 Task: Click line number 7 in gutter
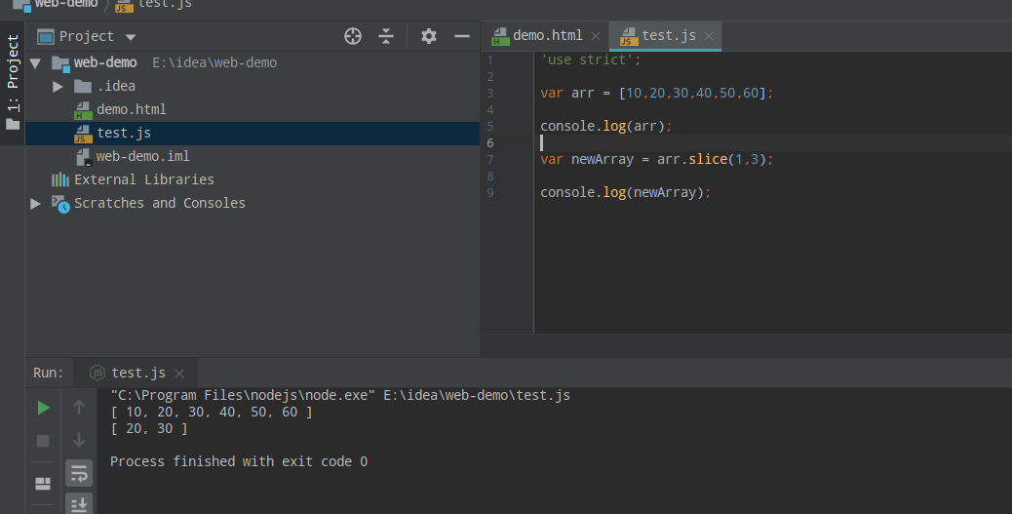490,160
